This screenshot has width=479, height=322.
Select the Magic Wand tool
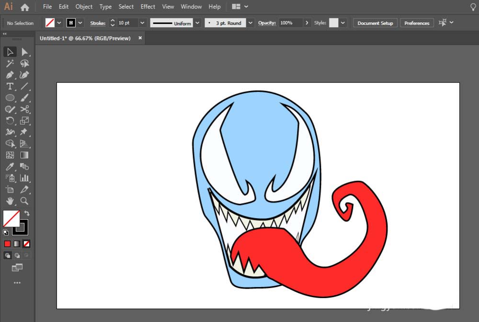point(10,64)
